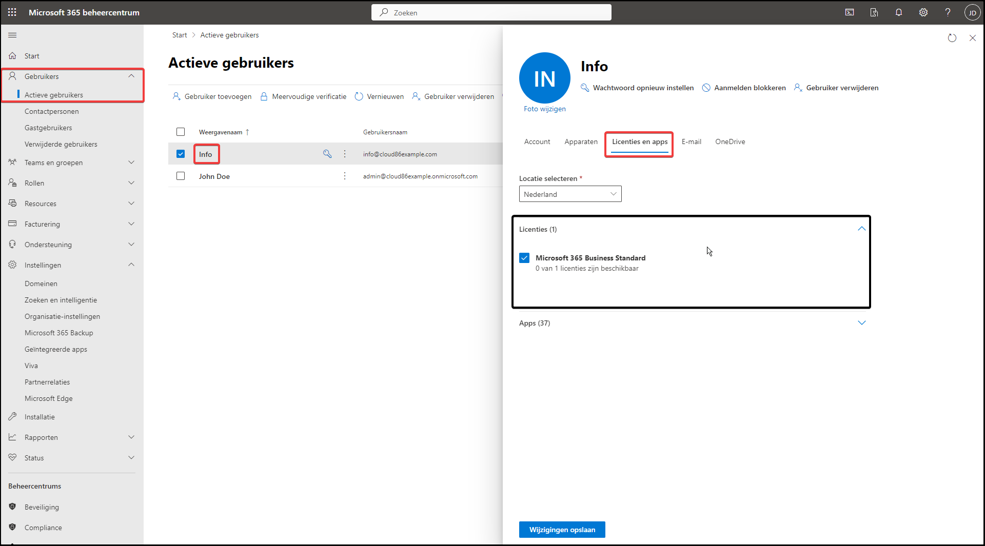Toggle the select-all checkbox in table header
The height and width of the screenshot is (546, 985).
tap(181, 132)
